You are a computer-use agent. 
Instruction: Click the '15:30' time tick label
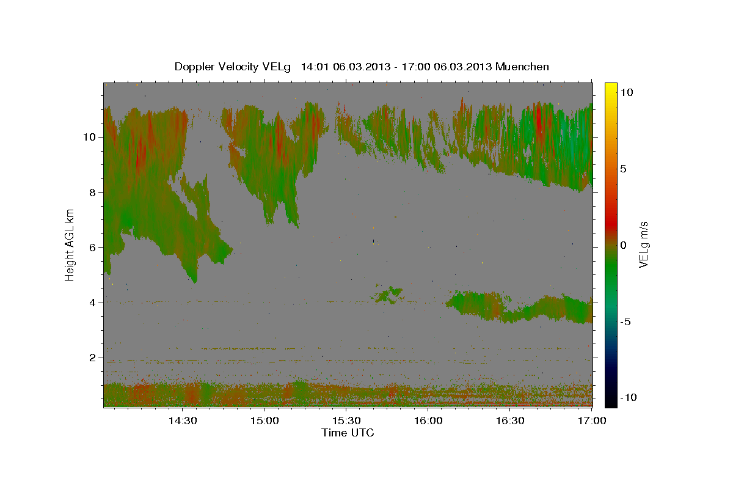click(346, 421)
